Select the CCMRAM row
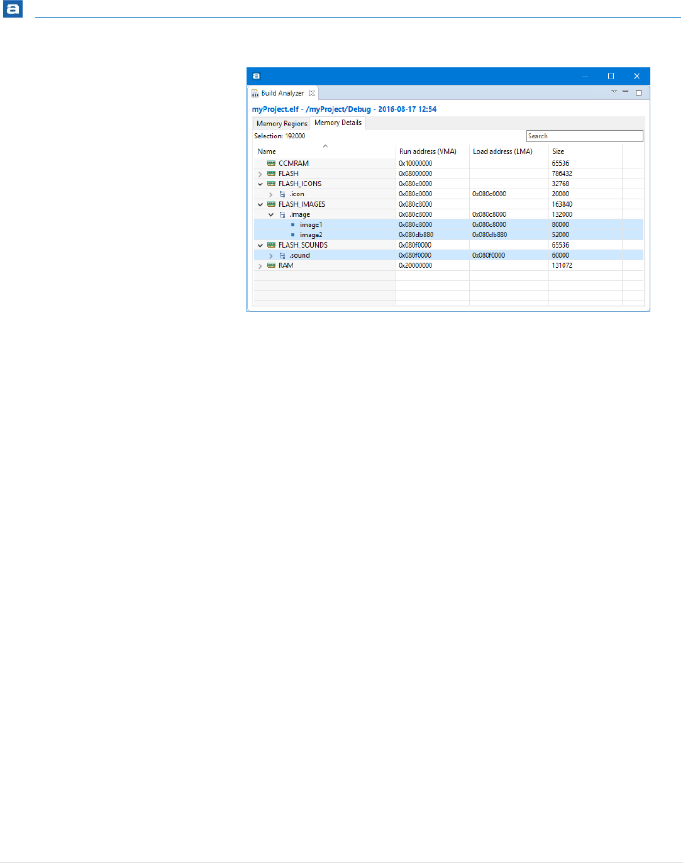The image size is (683, 863). pos(448,163)
